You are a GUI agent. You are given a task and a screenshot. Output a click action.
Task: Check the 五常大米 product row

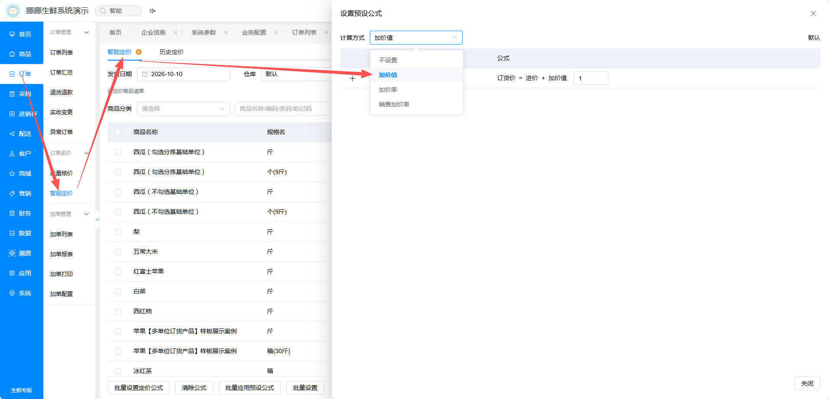click(x=118, y=252)
